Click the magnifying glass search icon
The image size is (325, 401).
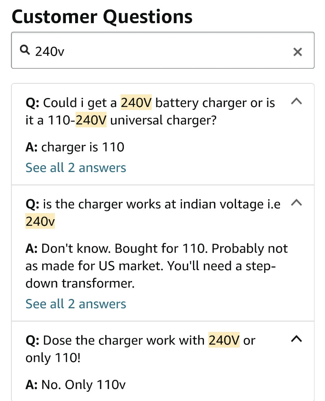click(x=25, y=50)
